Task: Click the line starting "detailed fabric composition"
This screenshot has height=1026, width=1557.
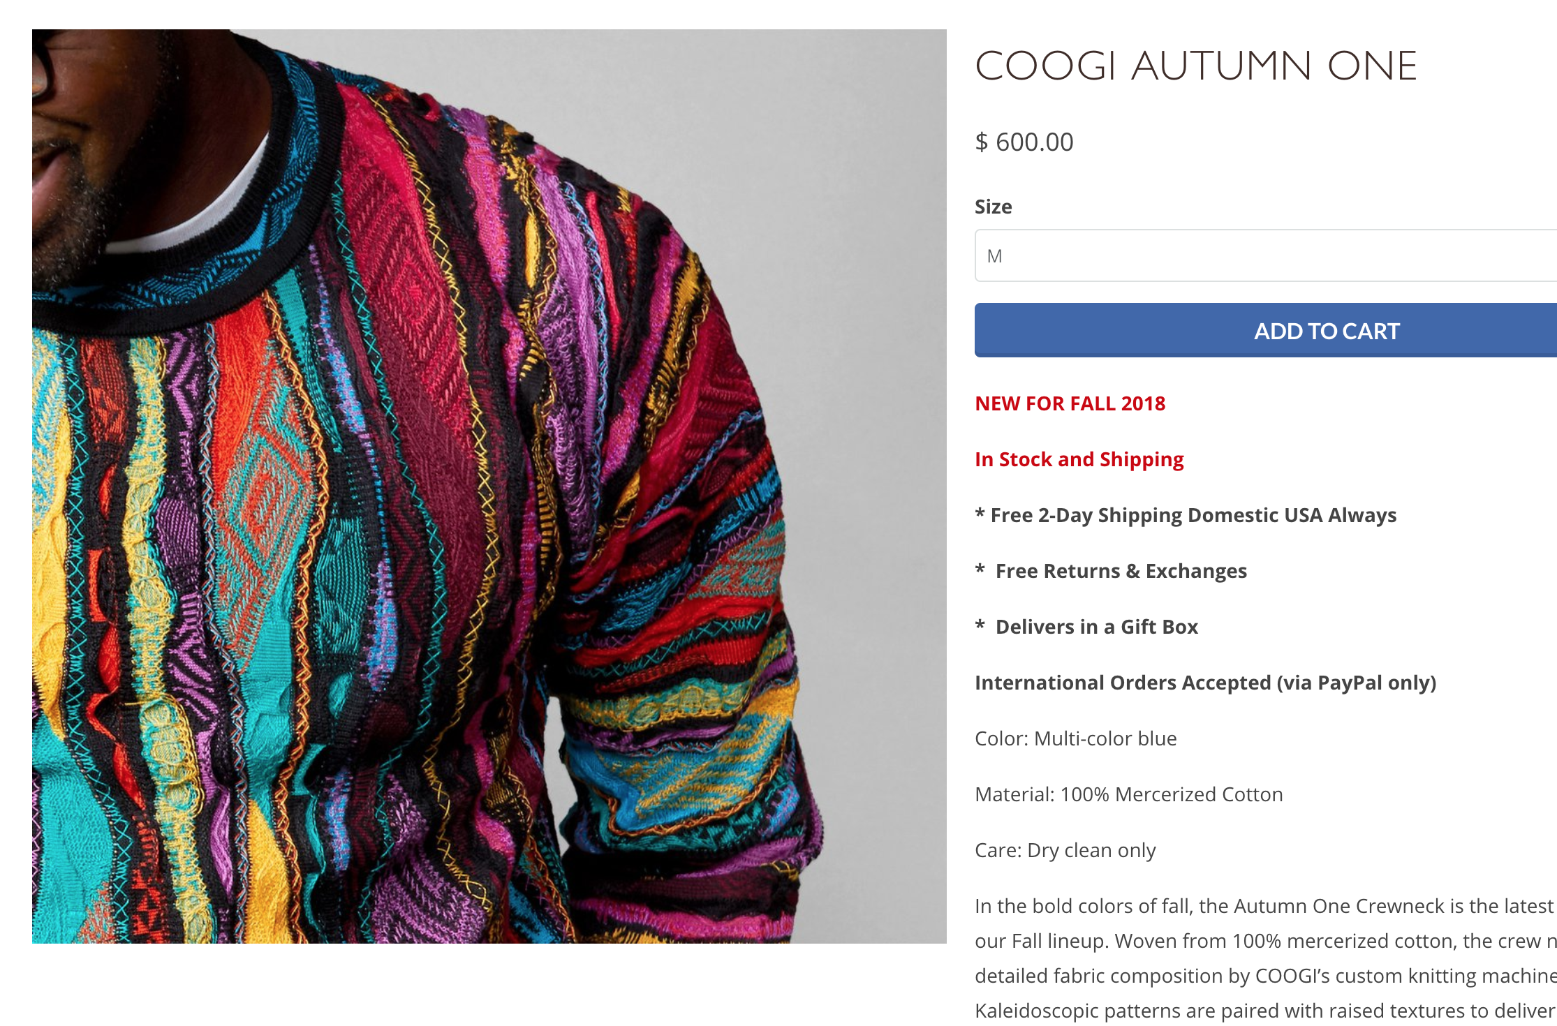Action: click(x=1264, y=976)
